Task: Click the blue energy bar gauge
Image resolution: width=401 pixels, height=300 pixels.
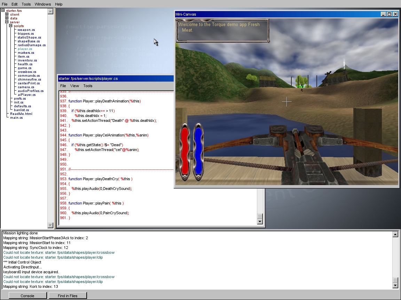Action: click(198, 152)
